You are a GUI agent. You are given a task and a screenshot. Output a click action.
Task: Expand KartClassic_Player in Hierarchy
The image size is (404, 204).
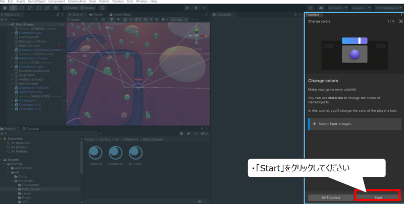12,58
